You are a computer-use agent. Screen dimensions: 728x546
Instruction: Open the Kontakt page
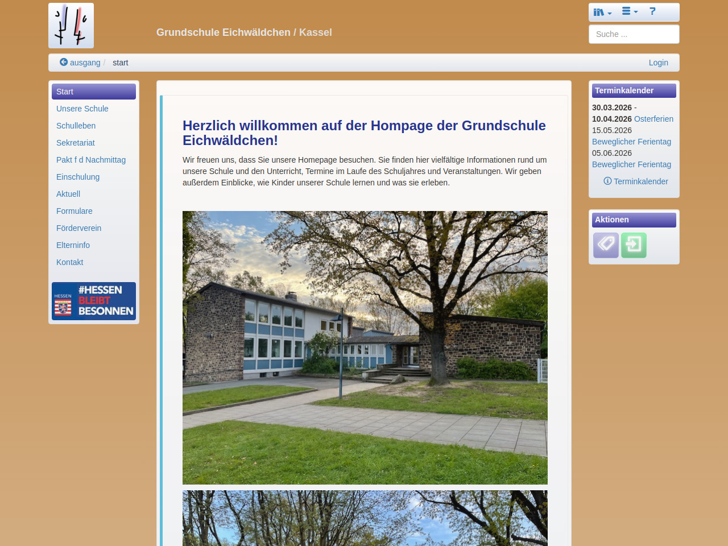70,262
